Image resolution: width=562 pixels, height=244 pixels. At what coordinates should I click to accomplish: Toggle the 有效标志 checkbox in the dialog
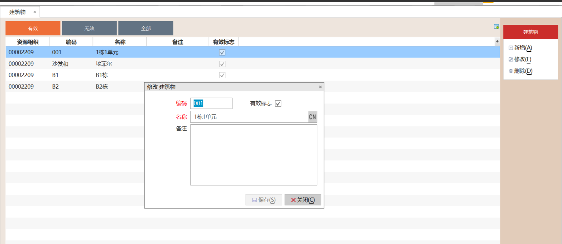pyautogui.click(x=278, y=104)
